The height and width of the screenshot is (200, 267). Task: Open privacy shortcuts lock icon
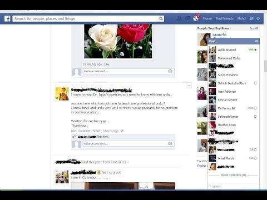coord(251,18)
